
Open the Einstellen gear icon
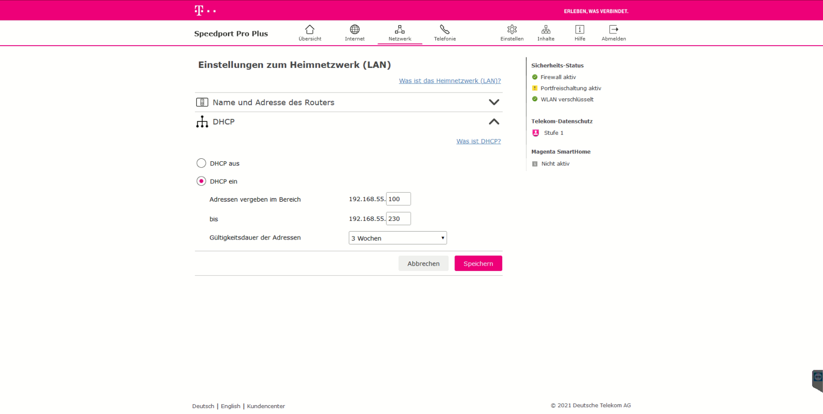pos(512,30)
